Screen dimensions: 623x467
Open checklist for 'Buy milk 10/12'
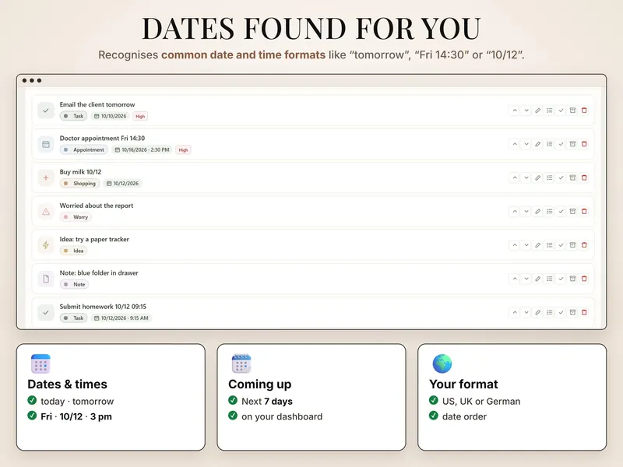[x=549, y=178]
